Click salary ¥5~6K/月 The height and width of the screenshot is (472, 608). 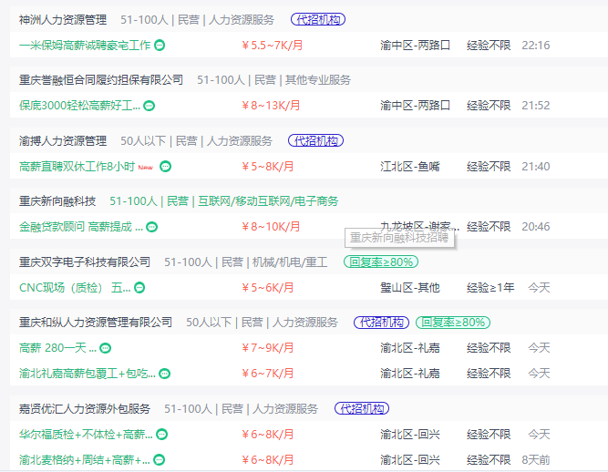pos(267,288)
